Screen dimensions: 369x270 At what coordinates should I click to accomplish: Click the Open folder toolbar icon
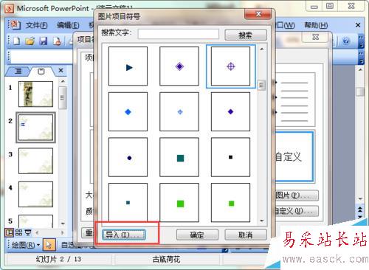tap(30, 41)
